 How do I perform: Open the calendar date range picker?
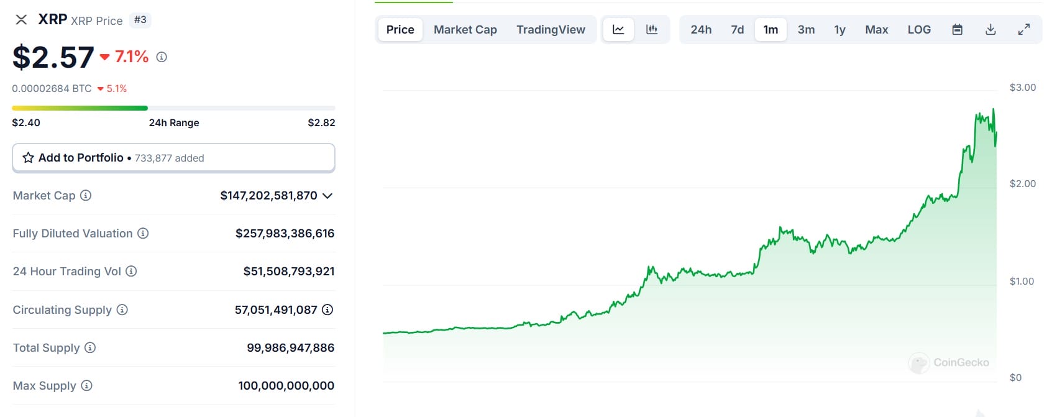958,29
